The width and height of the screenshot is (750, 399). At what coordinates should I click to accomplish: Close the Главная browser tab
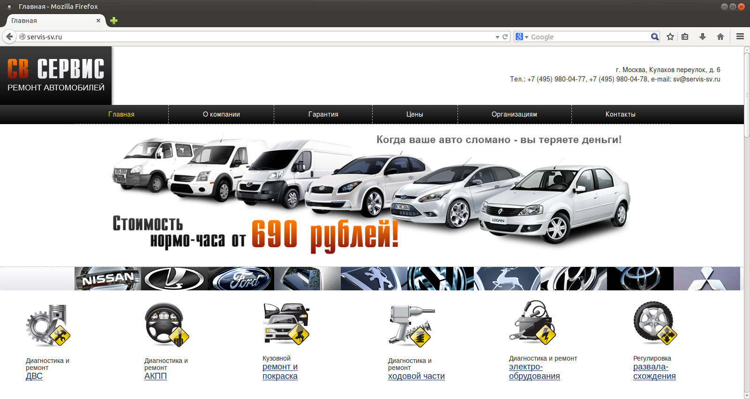(x=98, y=21)
